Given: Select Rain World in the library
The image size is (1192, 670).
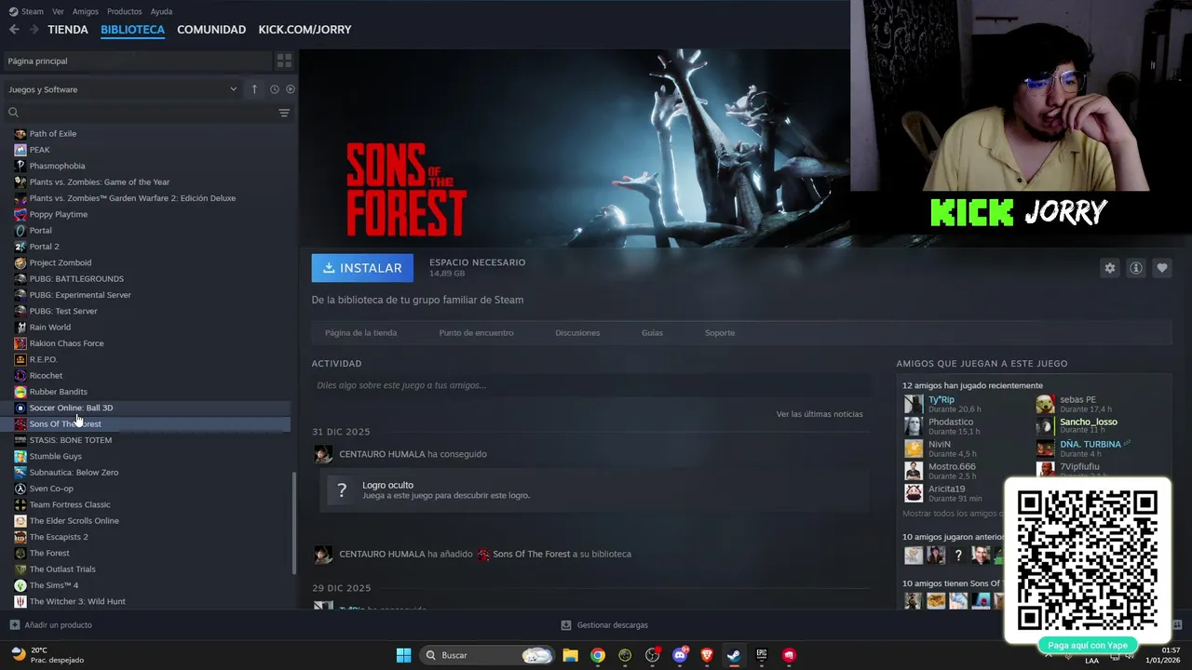Looking at the screenshot, I should pos(50,328).
